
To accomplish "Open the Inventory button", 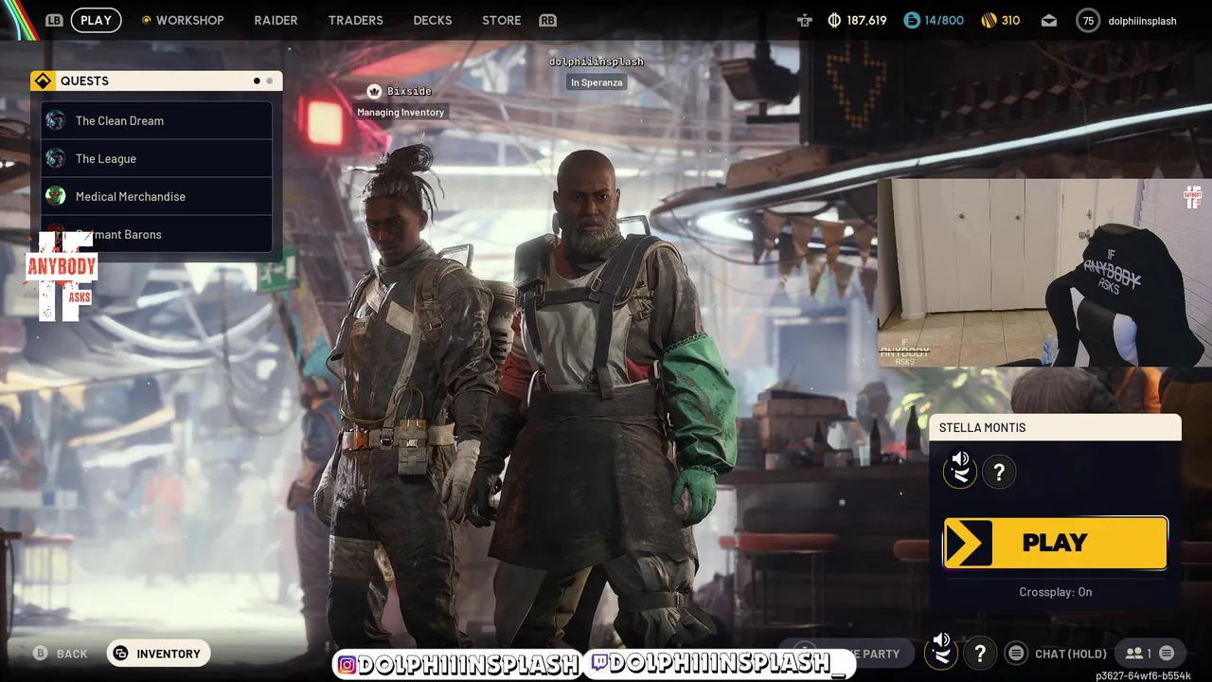I will click(x=158, y=654).
